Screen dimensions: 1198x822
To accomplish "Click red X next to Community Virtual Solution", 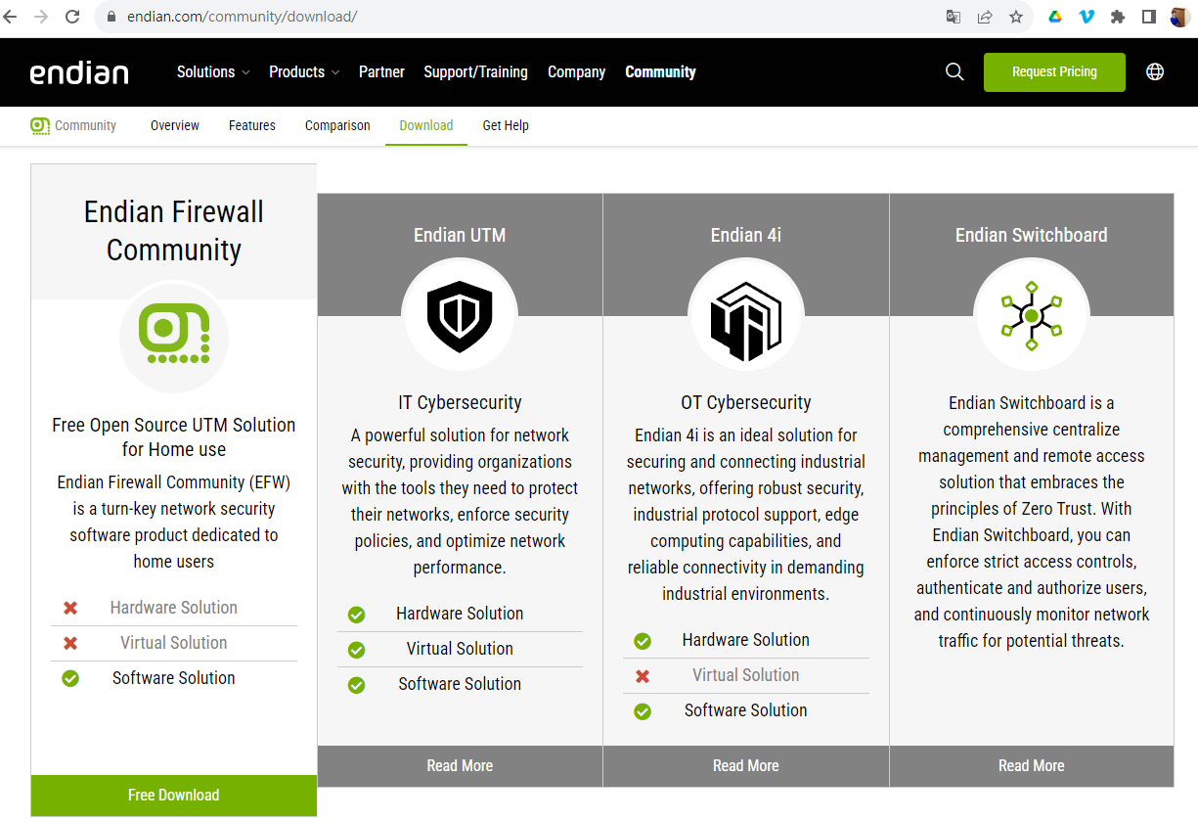I will [70, 643].
